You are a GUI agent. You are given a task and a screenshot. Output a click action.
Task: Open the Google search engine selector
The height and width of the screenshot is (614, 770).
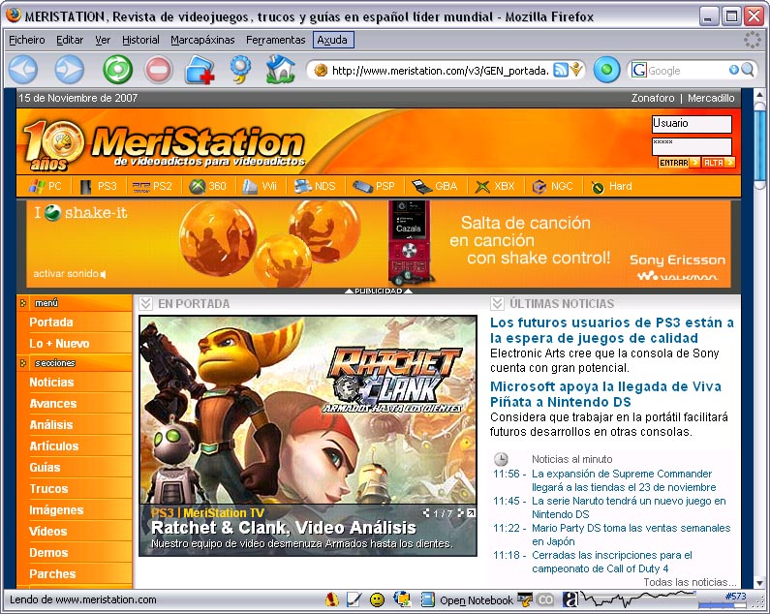(638, 71)
